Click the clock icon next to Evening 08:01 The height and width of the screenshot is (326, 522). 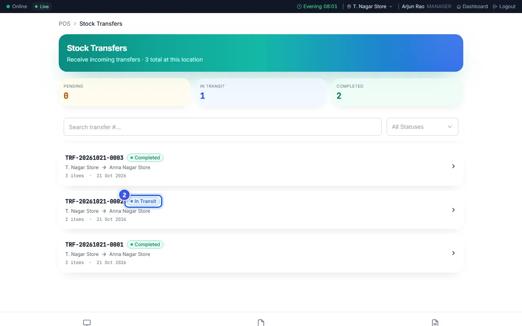point(299,7)
